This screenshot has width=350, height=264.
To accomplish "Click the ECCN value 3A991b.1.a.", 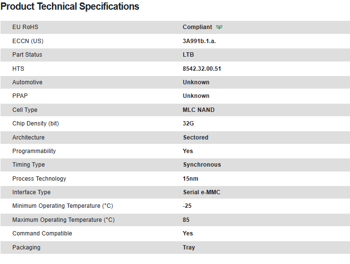I will pos(199,41).
